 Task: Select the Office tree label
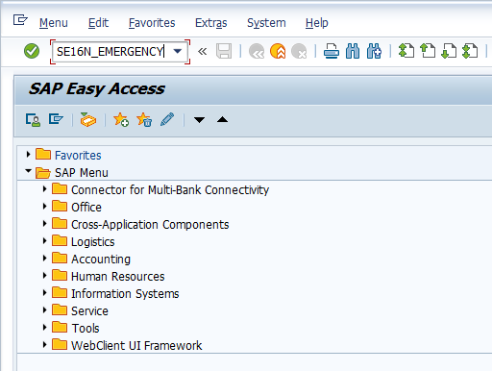click(x=86, y=208)
